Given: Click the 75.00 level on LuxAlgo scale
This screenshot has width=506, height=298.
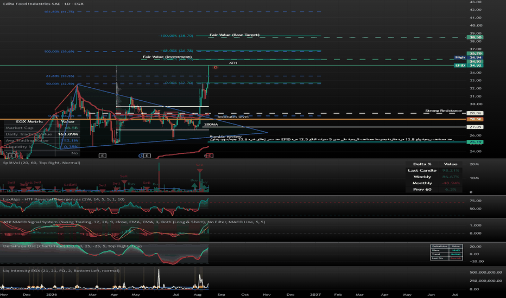Looking at the screenshot, I should [476, 200].
